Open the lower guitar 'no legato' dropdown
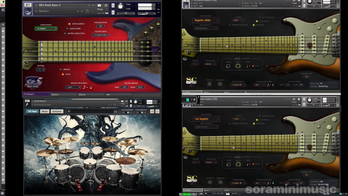This screenshot has height=196, width=348. (206, 119)
